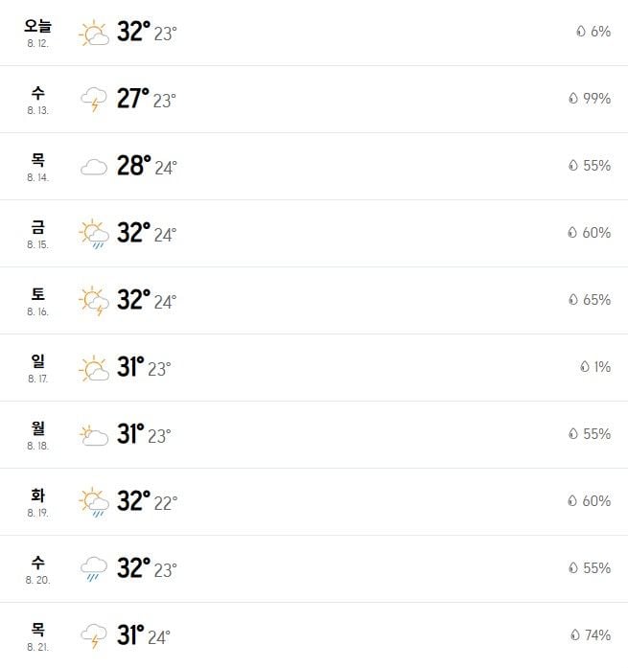Select the 화 8.19 day label
Viewport: 628px width, 668px height.
tap(38, 502)
